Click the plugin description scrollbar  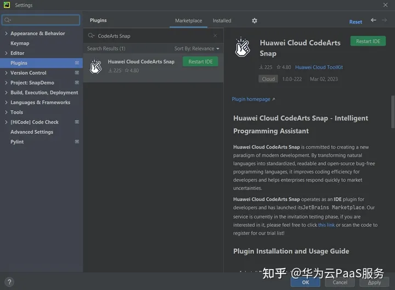point(393,111)
